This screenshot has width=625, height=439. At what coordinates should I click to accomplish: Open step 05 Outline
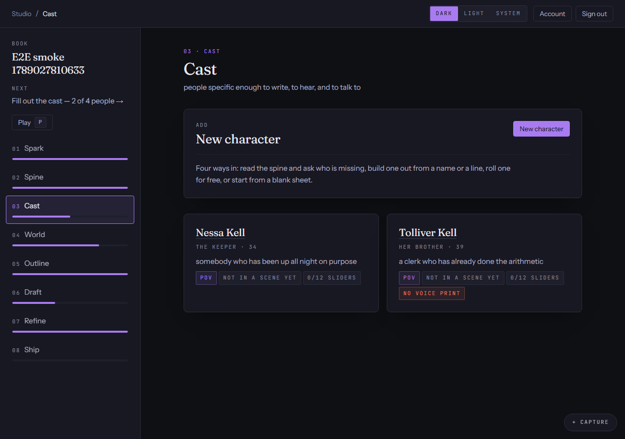click(70, 267)
